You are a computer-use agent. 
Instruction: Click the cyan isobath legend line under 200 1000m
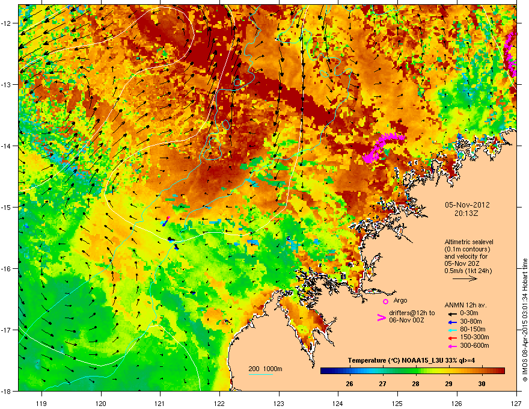tap(261, 374)
